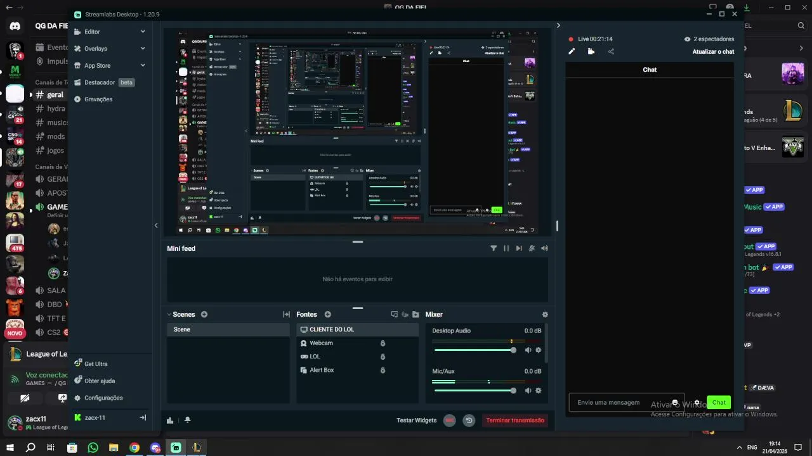Click the red record button
This screenshot has width=812, height=456.
pyautogui.click(x=450, y=420)
